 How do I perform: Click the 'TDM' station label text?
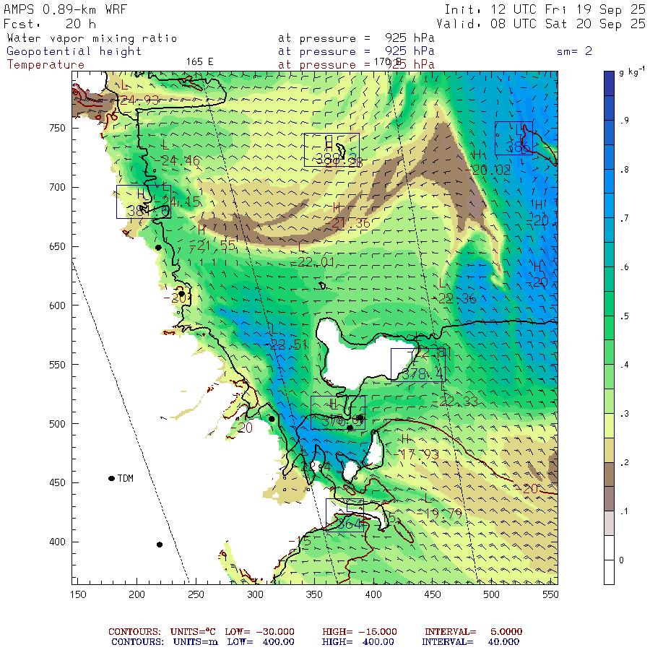[x=125, y=478]
